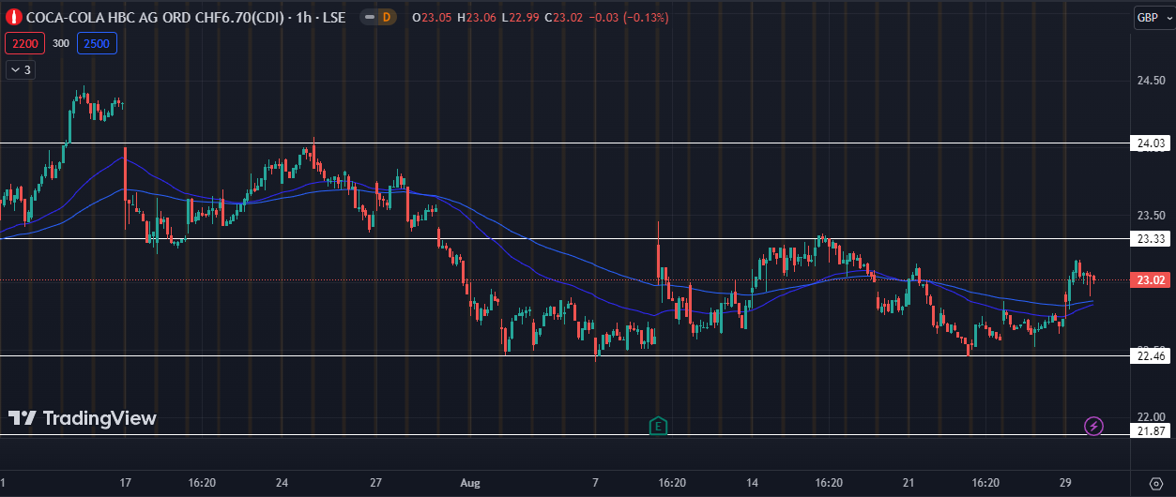Click the green E earnings marker
This screenshot has width=1176, height=497.
point(658,427)
